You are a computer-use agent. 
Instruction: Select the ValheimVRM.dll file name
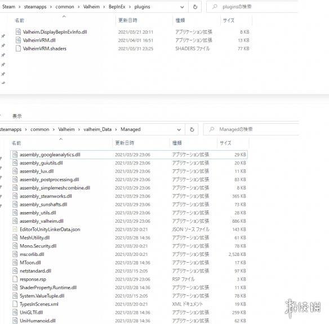(39, 40)
